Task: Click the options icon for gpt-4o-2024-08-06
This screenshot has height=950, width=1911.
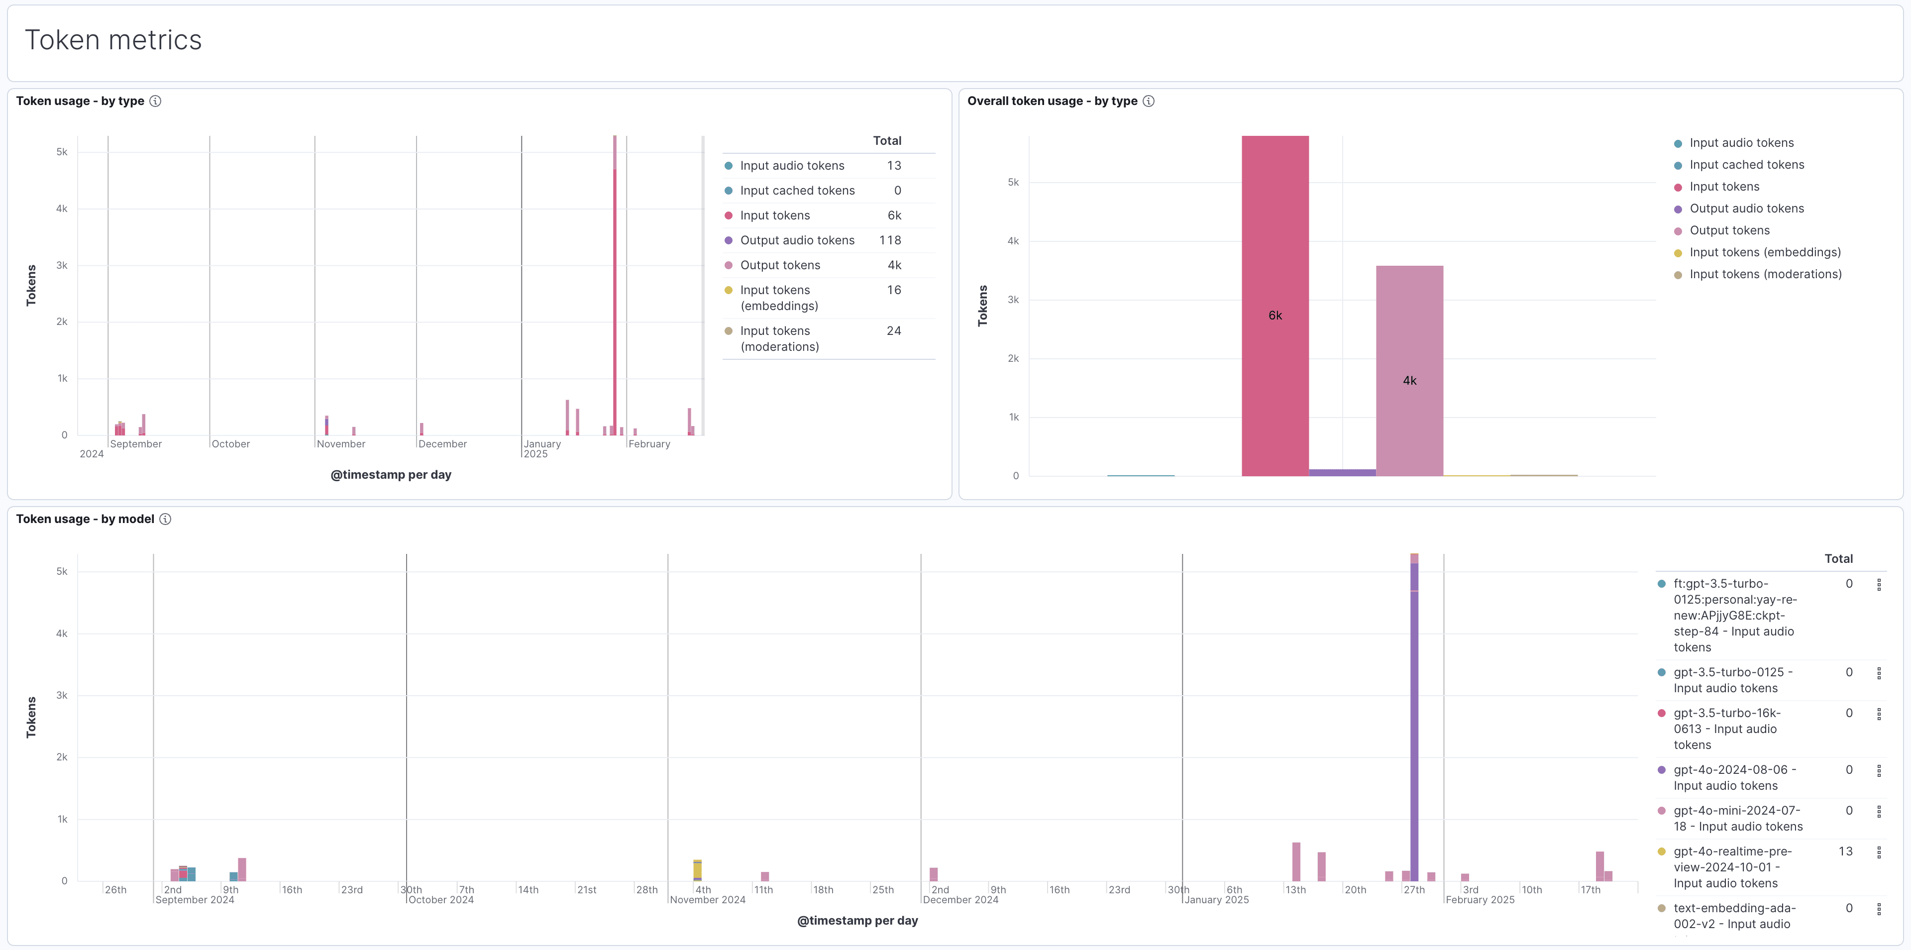Action: coord(1880,770)
